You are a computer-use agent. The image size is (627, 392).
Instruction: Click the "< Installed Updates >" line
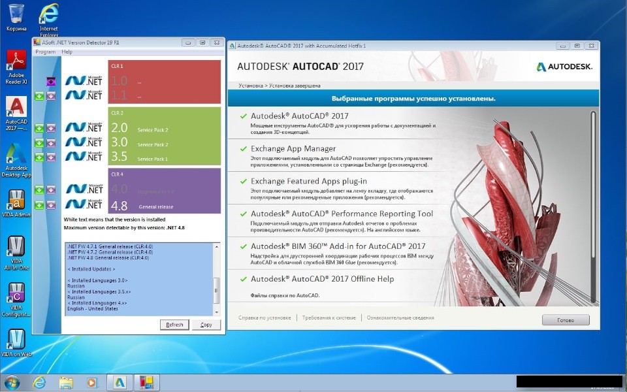click(91, 269)
